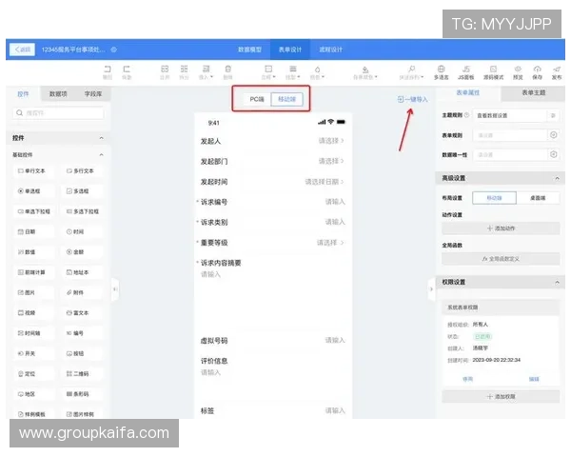
Task: Click 编辑 link in permission card
Action: coord(534,379)
